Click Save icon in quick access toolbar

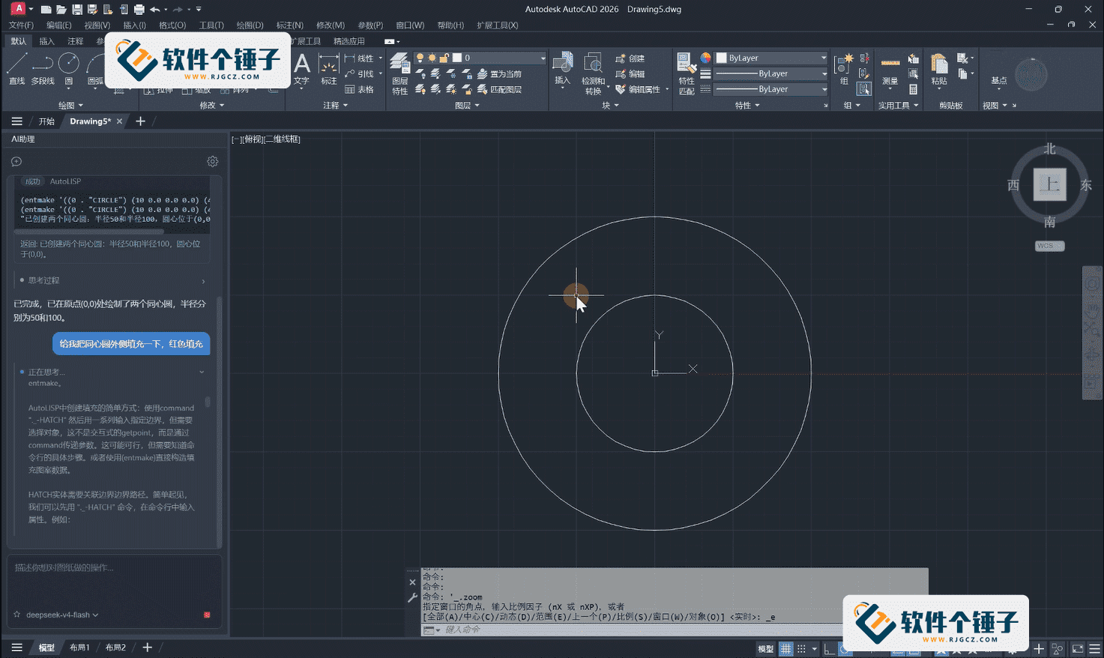click(77, 10)
